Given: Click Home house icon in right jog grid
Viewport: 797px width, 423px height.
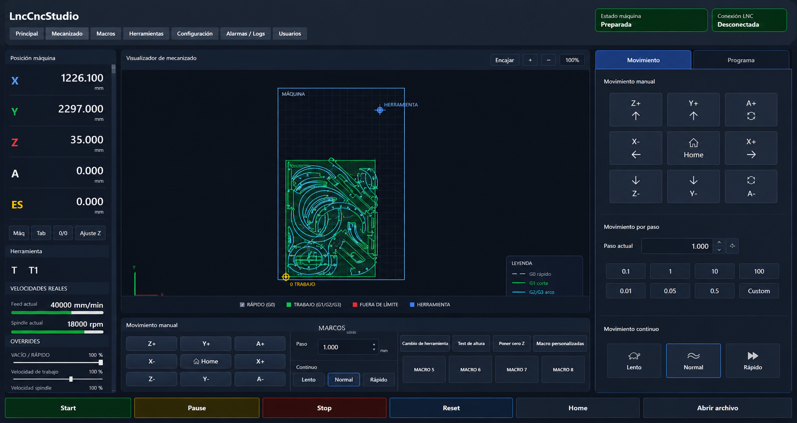Looking at the screenshot, I should pos(693,148).
